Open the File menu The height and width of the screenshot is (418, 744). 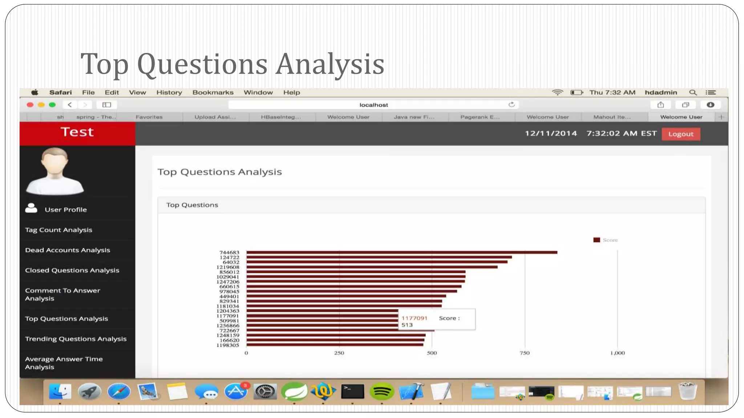[88, 93]
